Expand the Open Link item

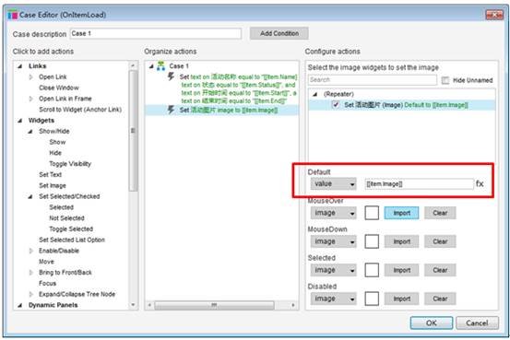31,77
